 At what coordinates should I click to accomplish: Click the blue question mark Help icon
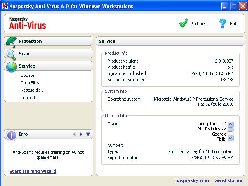[x=222, y=23]
